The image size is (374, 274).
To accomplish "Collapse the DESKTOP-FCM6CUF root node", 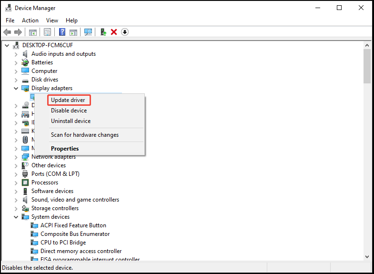I will [7, 45].
